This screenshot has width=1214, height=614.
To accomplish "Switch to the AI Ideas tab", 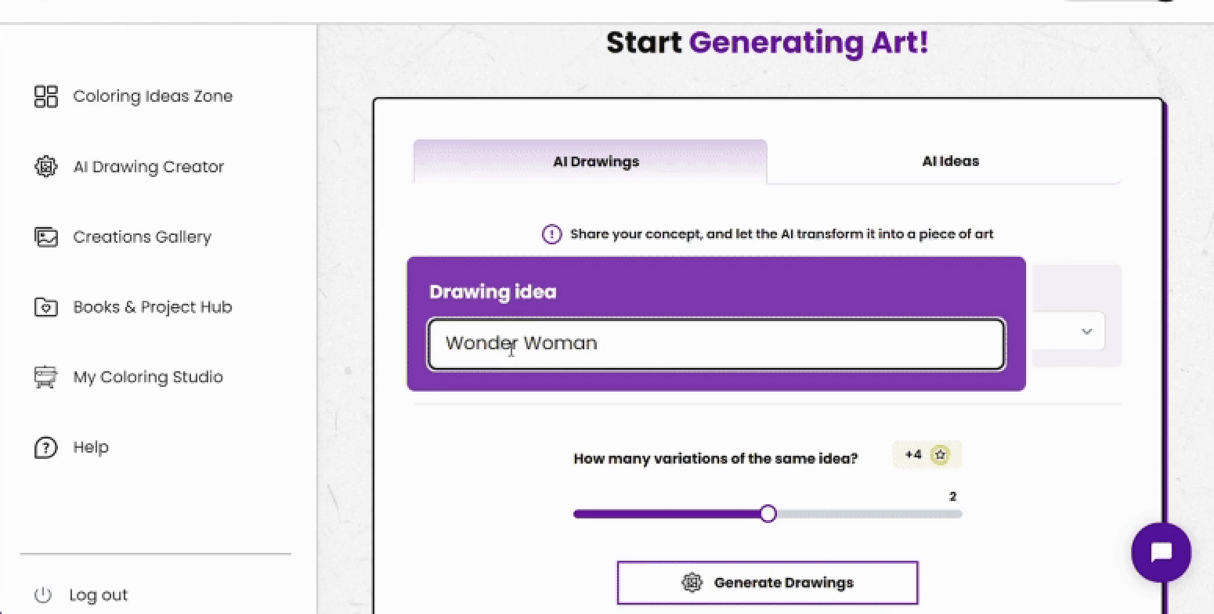I will click(950, 161).
